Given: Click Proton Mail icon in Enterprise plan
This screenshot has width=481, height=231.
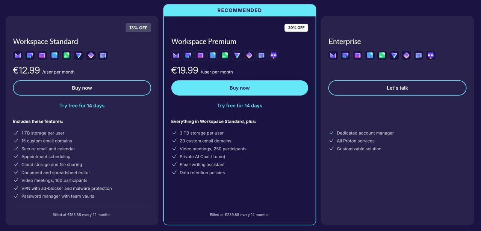Looking at the screenshot, I should (x=333, y=55).
